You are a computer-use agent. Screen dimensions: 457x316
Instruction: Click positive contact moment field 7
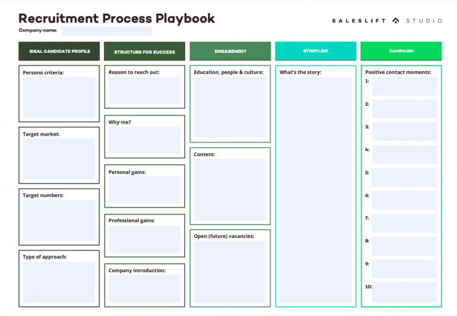point(404,223)
